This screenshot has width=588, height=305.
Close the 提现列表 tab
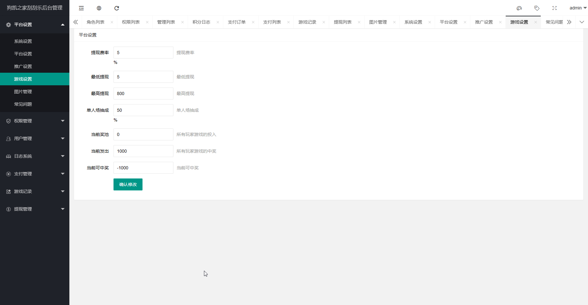click(x=359, y=22)
